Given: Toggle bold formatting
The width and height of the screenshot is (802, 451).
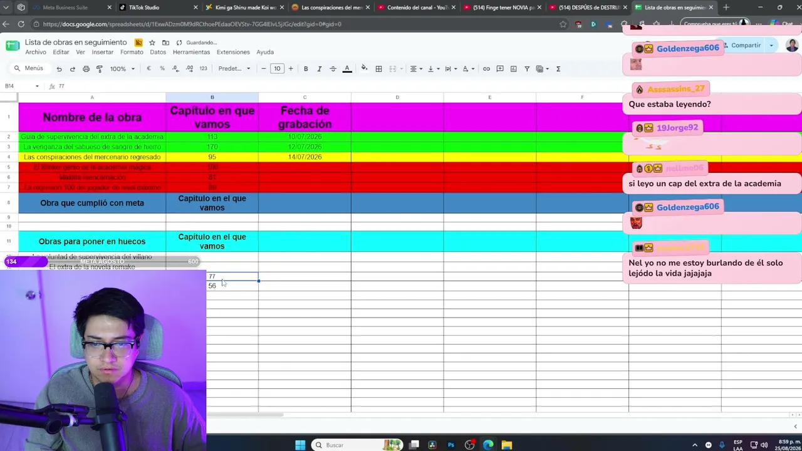Looking at the screenshot, I should [306, 69].
